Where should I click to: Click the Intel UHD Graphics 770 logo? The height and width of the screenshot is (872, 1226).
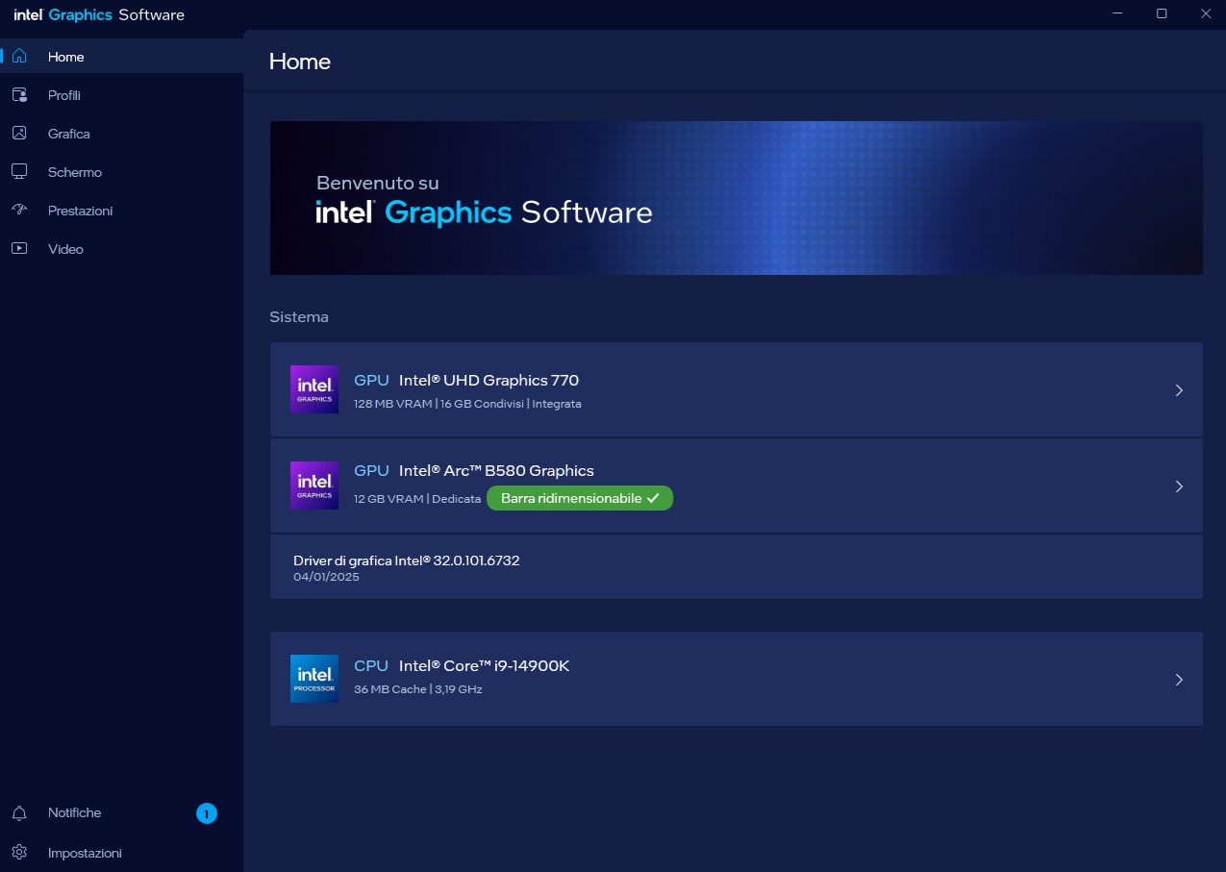click(314, 389)
